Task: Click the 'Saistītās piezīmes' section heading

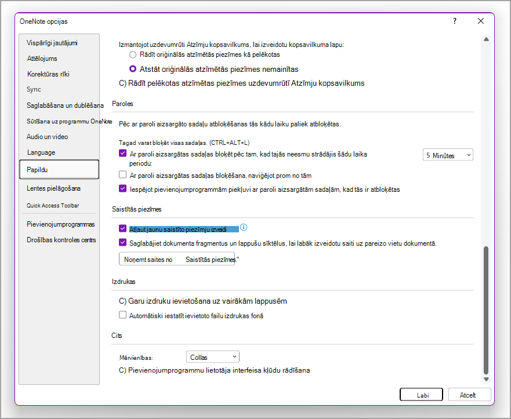Action: tap(136, 209)
